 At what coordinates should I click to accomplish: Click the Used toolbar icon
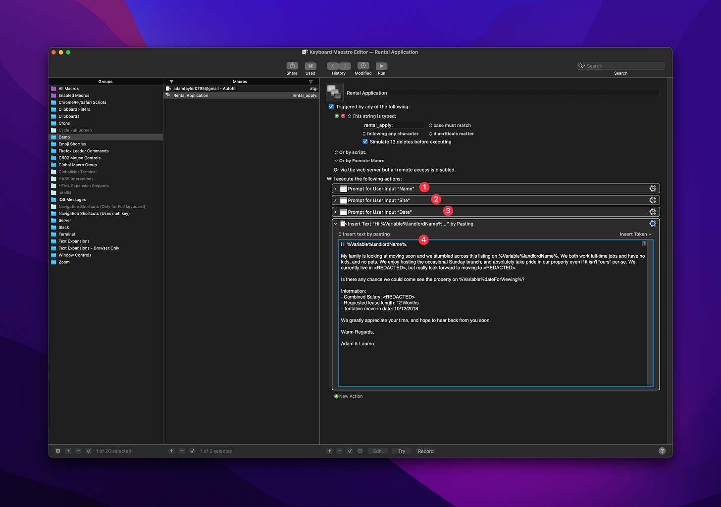(310, 66)
